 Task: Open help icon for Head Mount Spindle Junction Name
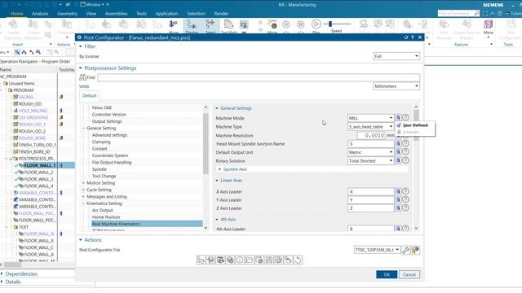(405, 143)
